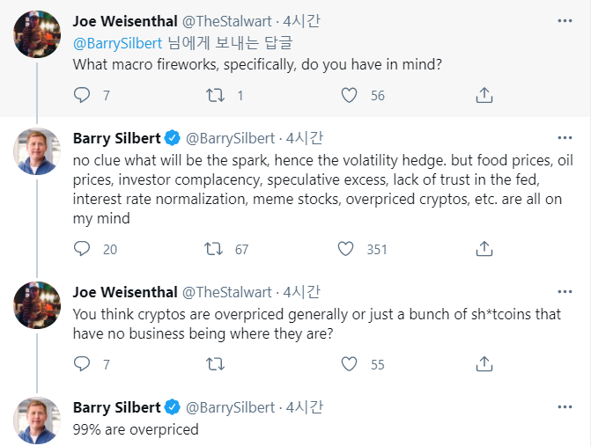Open more options on Barry's volatility tweet
Viewport: 591px width, 446px height.
[x=565, y=137]
